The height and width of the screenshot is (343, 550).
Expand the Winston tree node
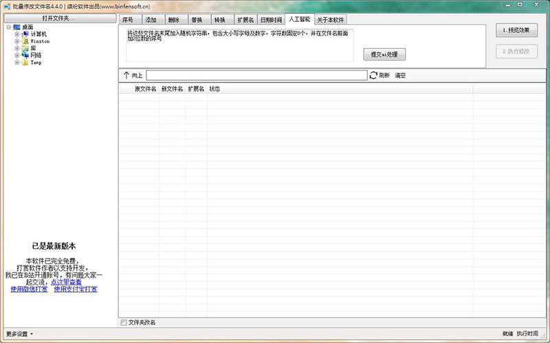coord(16,41)
